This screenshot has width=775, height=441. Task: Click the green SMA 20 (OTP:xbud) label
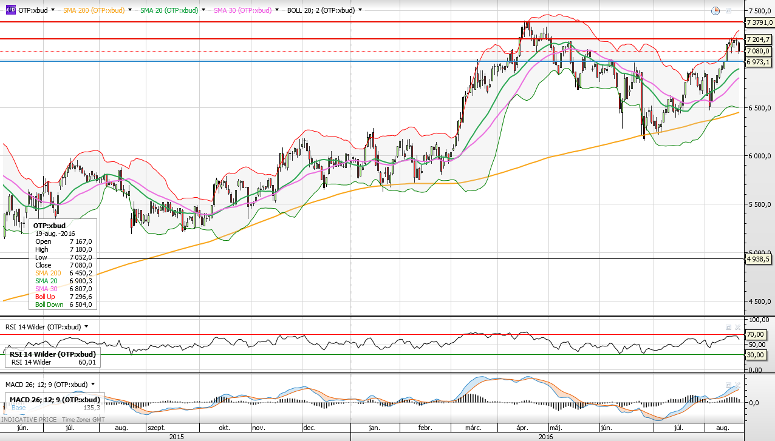(x=168, y=10)
